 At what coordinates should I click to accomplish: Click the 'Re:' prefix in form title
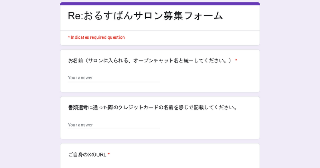(x=76, y=16)
